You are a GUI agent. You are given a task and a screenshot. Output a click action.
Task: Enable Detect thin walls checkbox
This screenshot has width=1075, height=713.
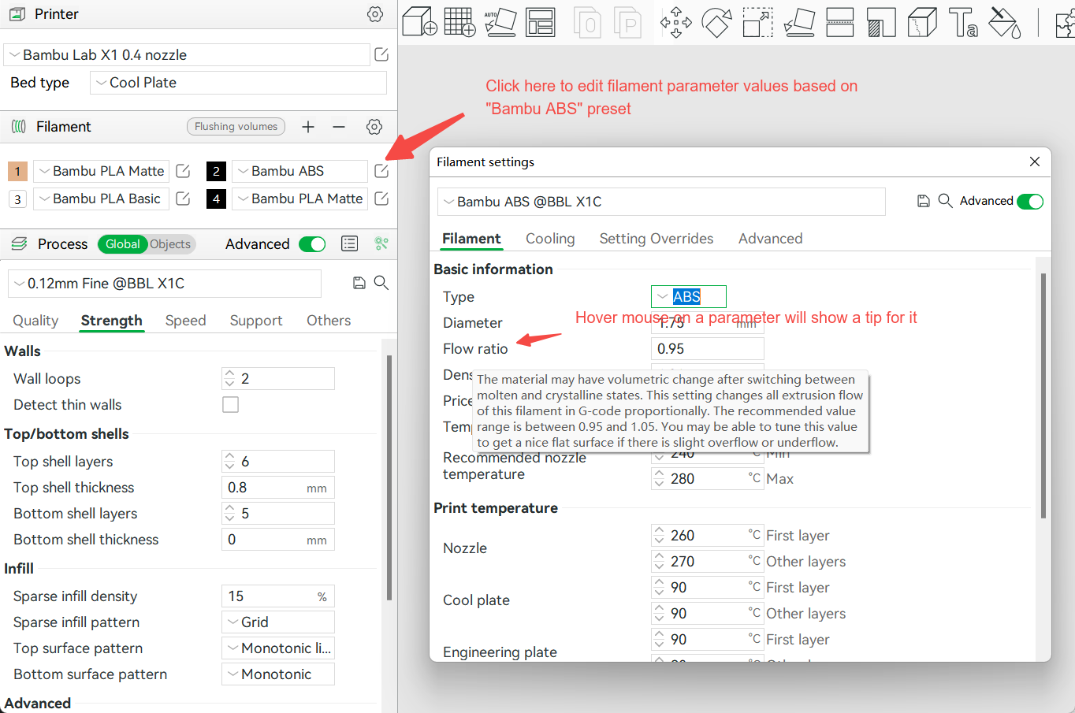click(230, 405)
